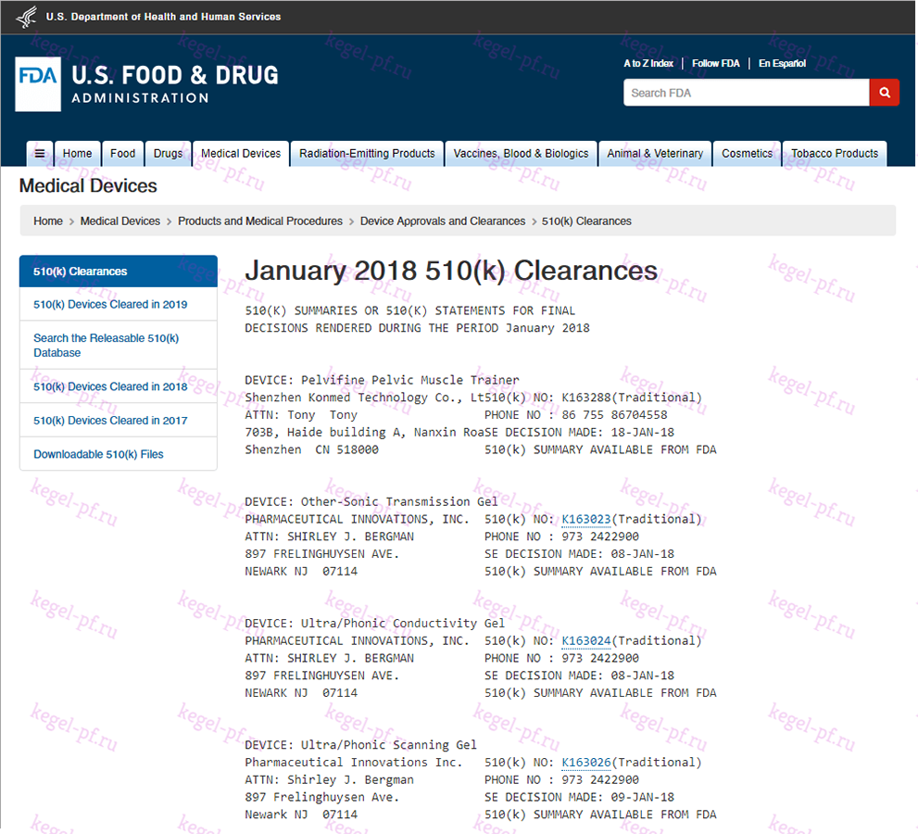Image resolution: width=918 pixels, height=834 pixels.
Task: Go to Home in the breadcrumb
Action: (x=48, y=221)
